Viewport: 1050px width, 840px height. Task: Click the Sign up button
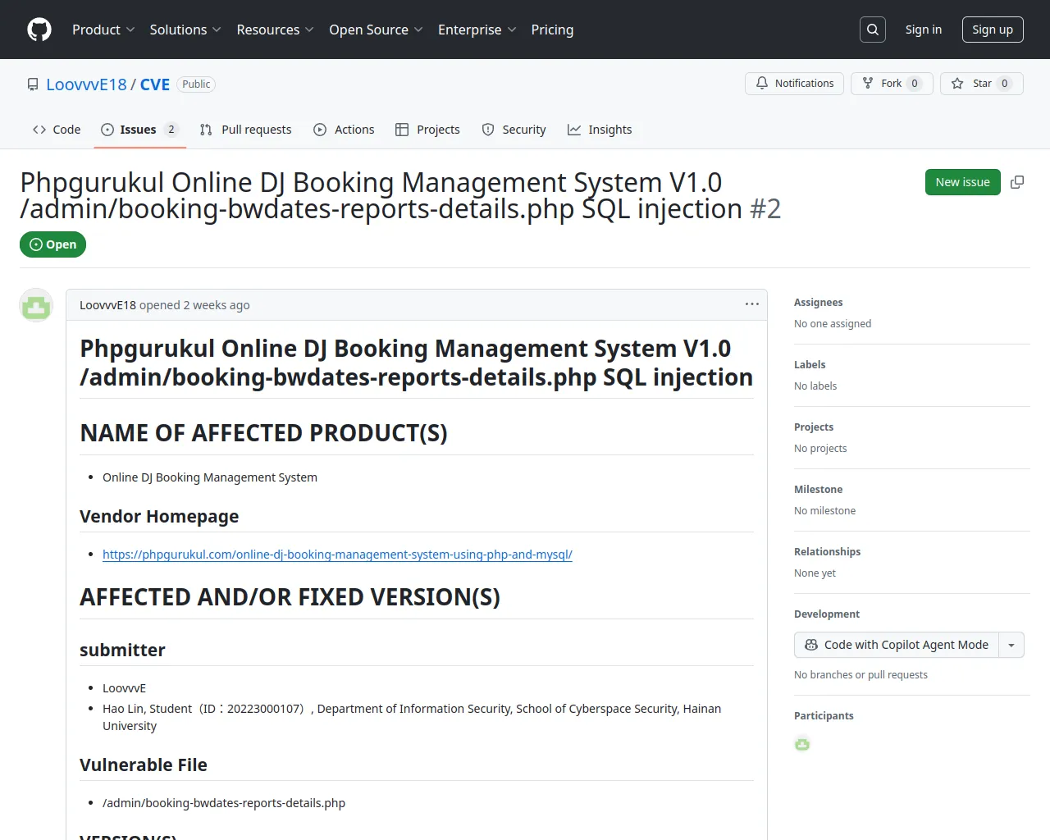tap(993, 30)
